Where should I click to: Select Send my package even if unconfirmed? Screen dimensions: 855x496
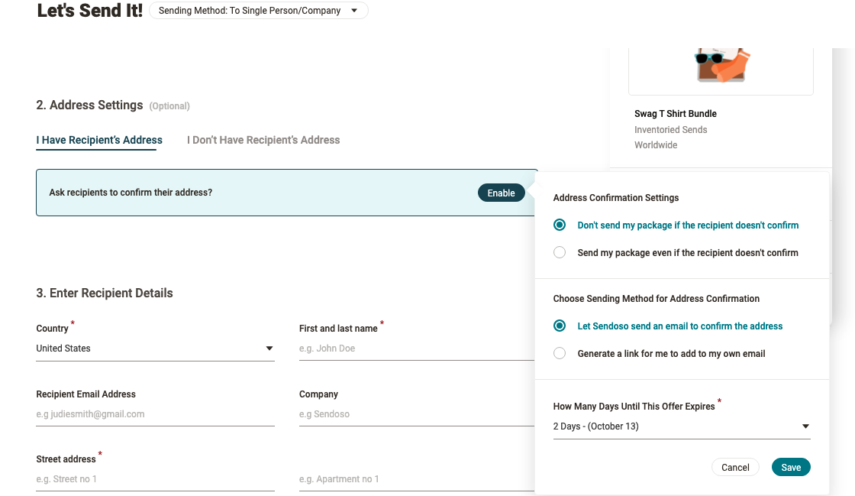pos(560,253)
